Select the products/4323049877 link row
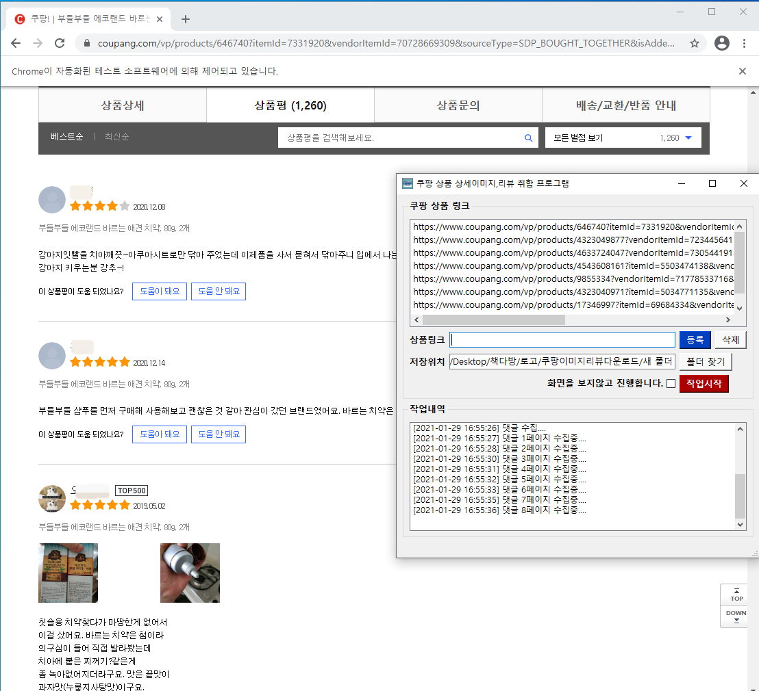 pos(573,240)
